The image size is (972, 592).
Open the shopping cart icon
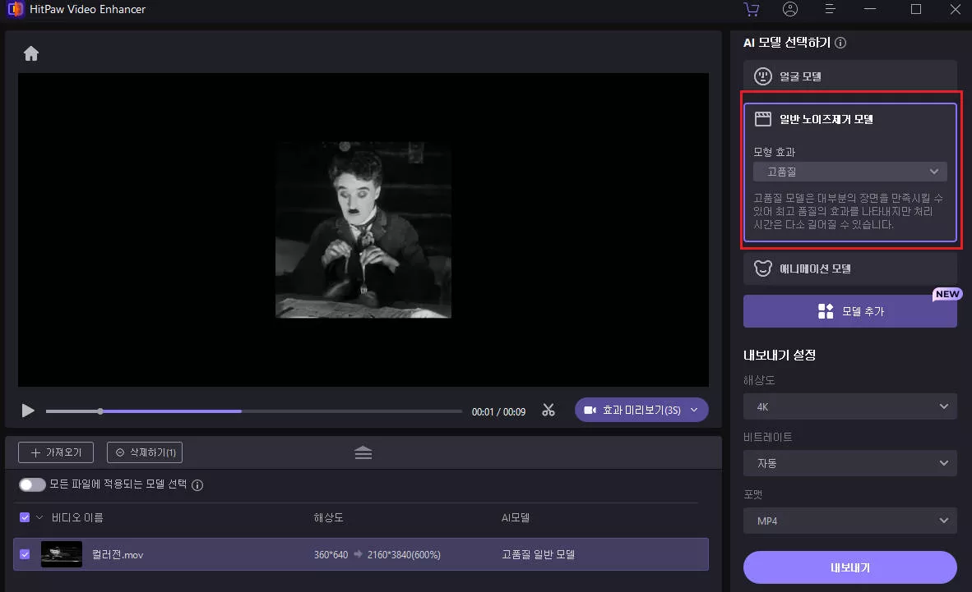coord(751,10)
